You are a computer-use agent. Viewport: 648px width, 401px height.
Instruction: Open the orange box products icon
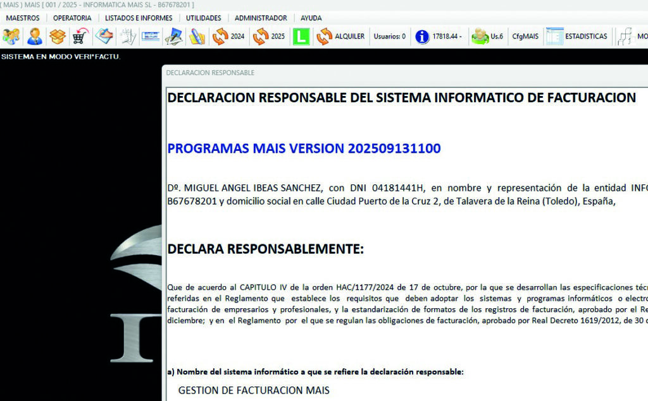tap(58, 37)
